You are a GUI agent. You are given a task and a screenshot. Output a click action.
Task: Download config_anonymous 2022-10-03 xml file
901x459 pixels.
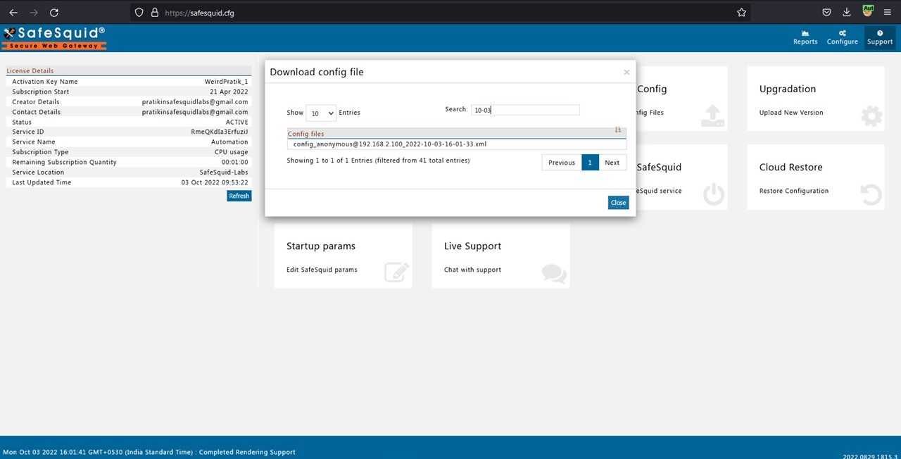[x=389, y=144]
